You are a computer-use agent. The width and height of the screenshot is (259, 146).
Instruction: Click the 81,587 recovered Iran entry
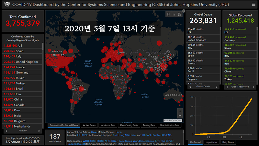[x=240, y=62]
